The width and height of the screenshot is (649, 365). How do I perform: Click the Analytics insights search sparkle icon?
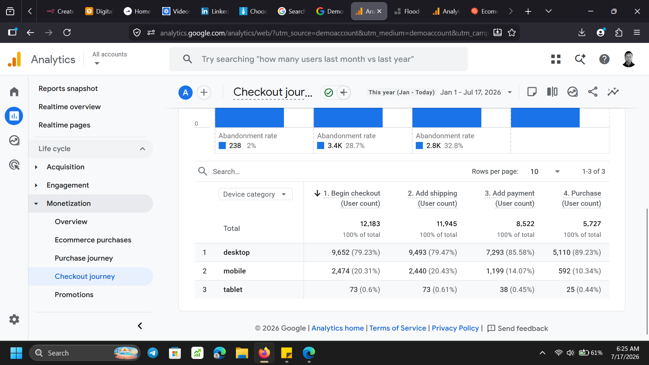click(580, 59)
